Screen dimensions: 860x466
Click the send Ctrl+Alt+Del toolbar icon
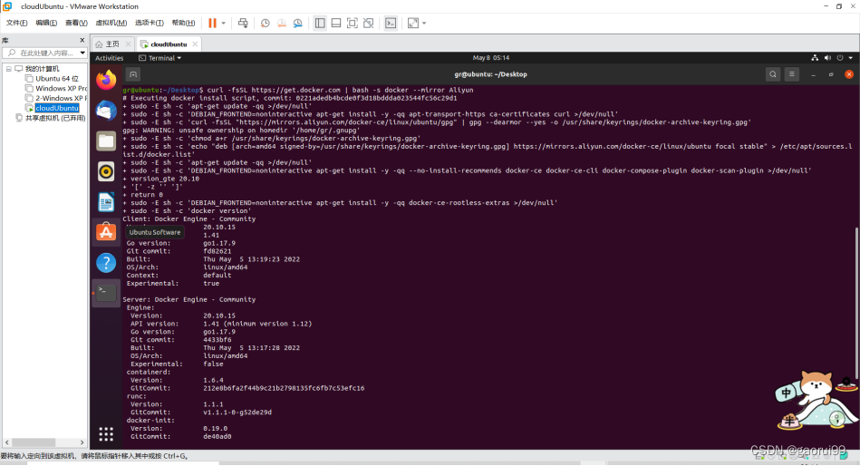pos(243,23)
